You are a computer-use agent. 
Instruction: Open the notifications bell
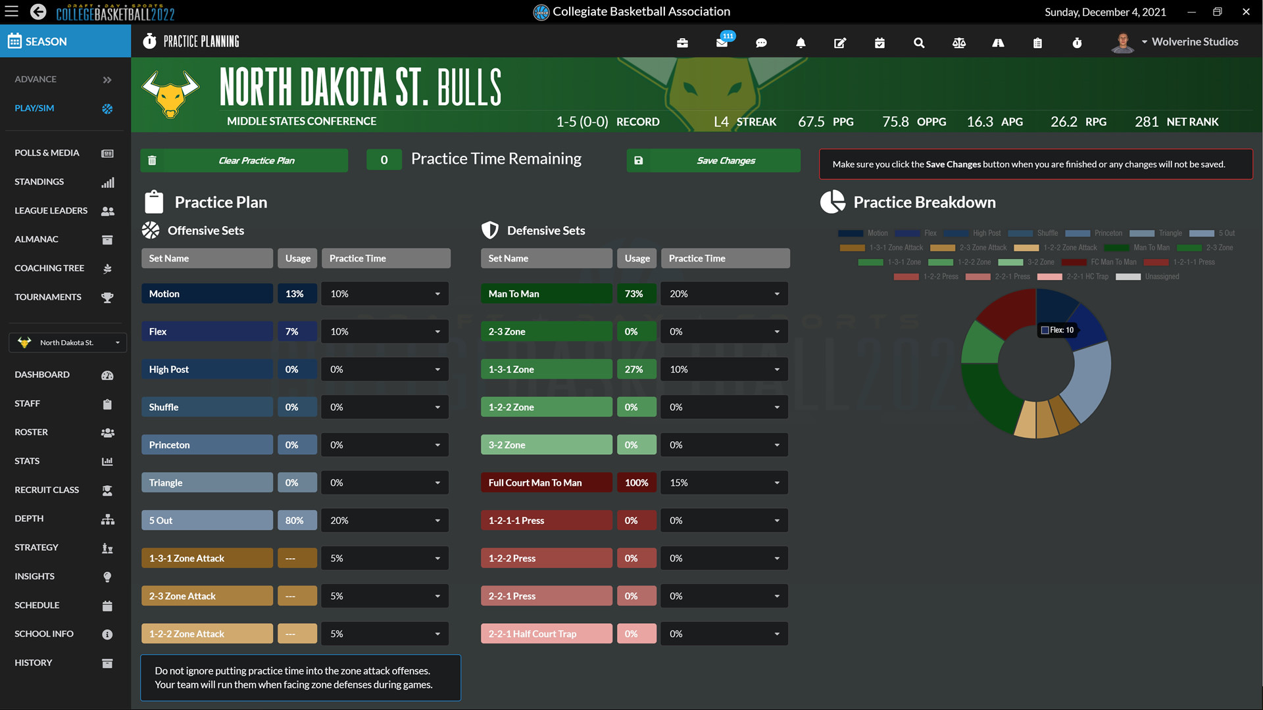(801, 43)
